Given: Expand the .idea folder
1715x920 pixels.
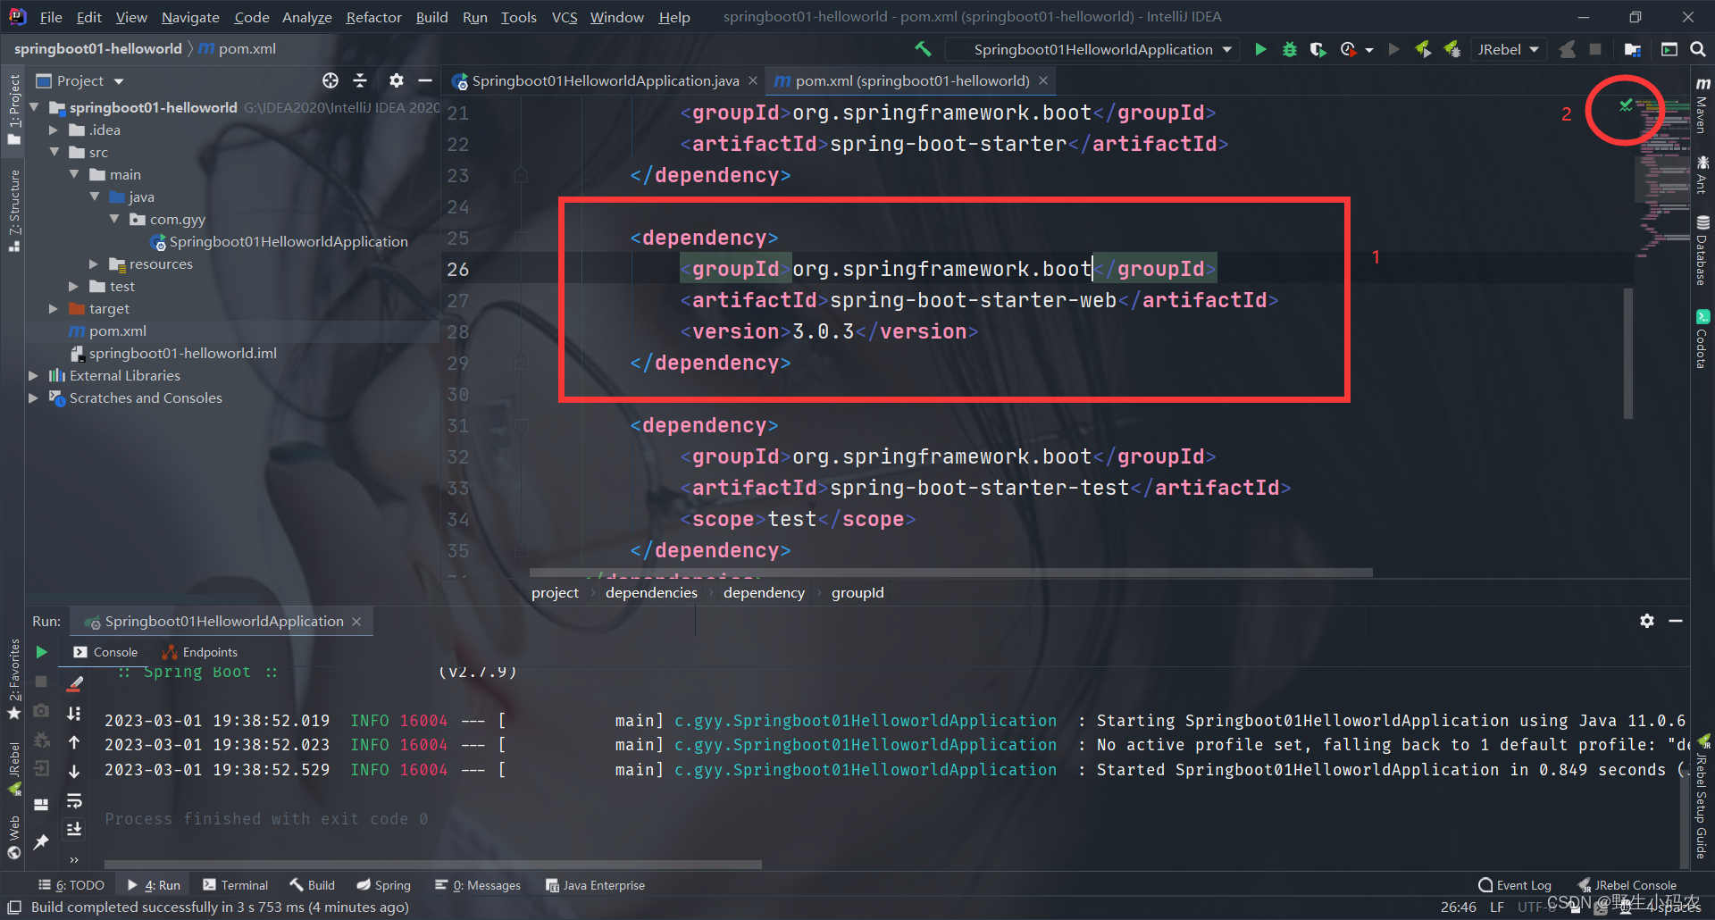Looking at the screenshot, I should pyautogui.click(x=54, y=130).
